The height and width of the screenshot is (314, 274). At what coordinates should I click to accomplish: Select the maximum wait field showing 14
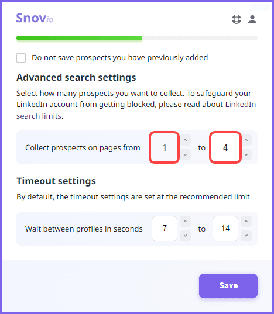[225, 229]
